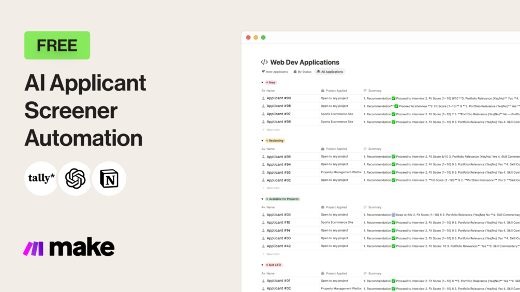Click the Summary cell of Applicant #03
Viewport: 520px width, 292px height.
tap(441, 214)
